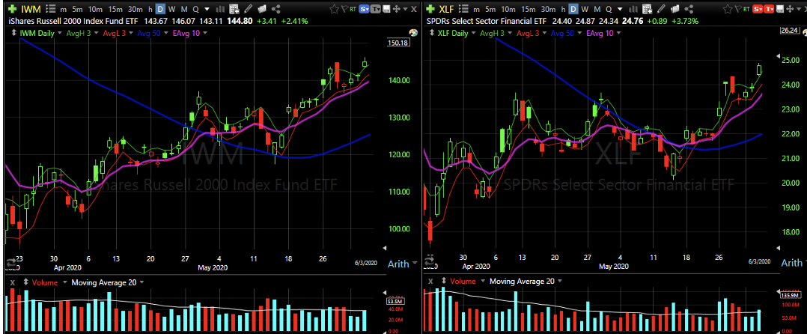Switch IWM chart to the 10m time frame

coord(95,9)
